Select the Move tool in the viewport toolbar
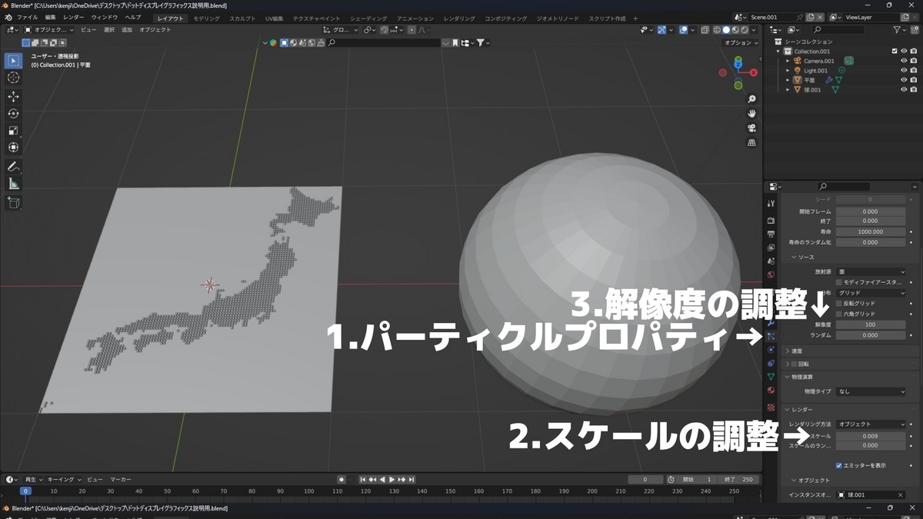 (x=12, y=96)
